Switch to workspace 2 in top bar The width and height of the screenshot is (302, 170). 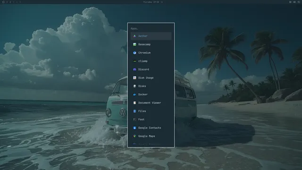point(10,2)
